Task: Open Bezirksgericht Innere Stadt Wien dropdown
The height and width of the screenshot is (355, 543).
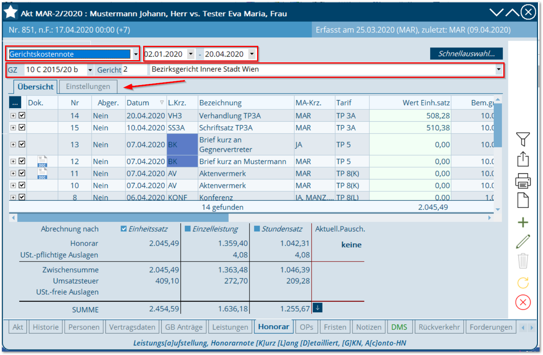Action: (x=498, y=69)
